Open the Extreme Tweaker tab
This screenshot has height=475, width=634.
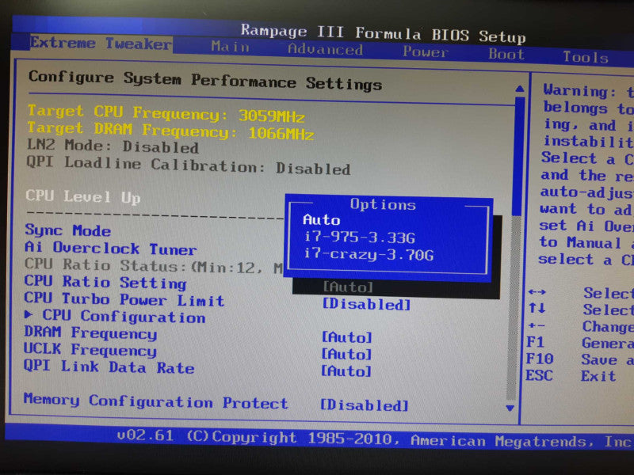pyautogui.click(x=101, y=44)
